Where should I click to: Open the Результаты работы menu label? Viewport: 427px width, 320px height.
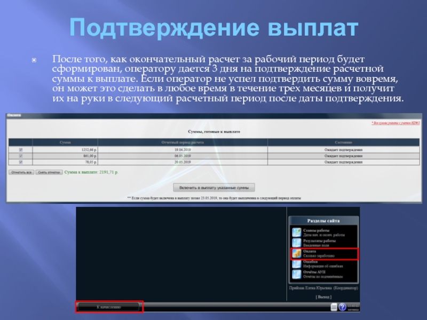pos(319,241)
